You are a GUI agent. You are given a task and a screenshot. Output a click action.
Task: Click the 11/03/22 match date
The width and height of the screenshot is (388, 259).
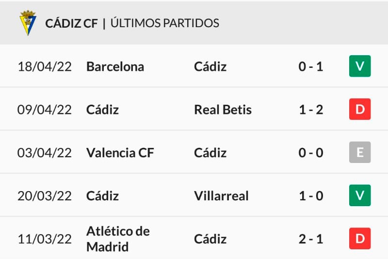pos(45,239)
